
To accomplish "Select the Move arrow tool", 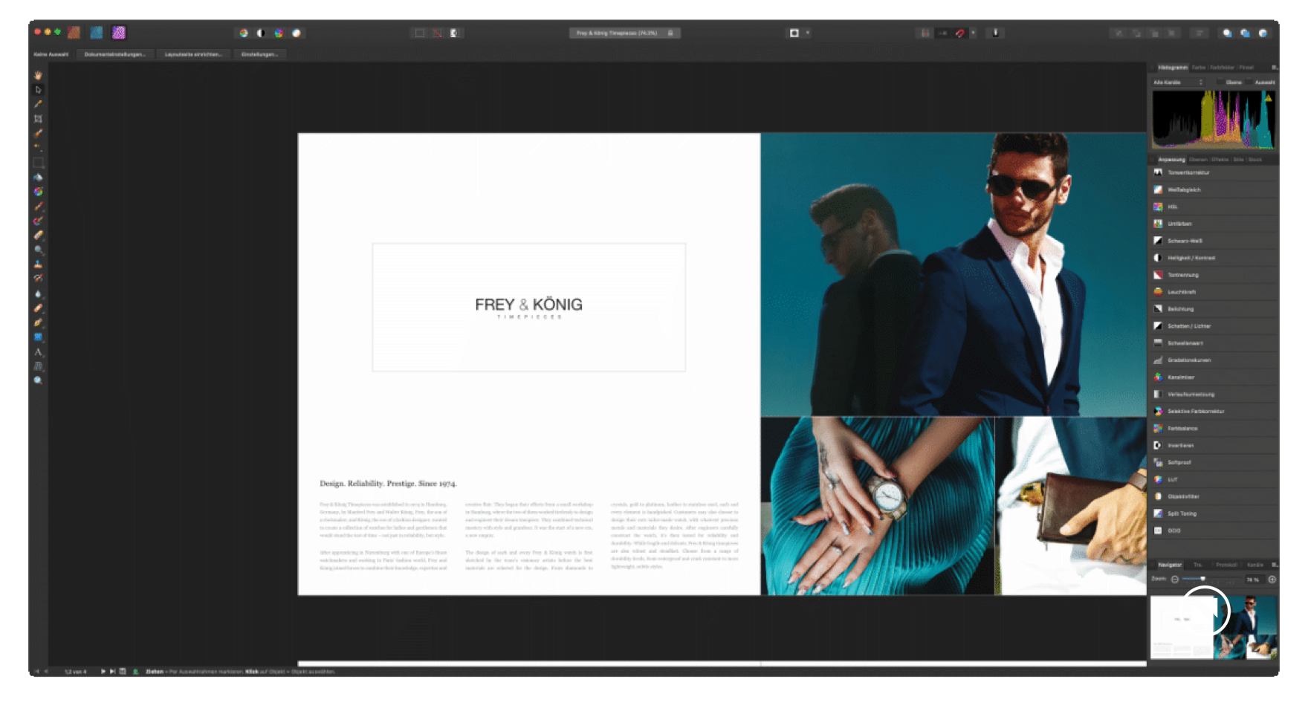I will pyautogui.click(x=38, y=90).
